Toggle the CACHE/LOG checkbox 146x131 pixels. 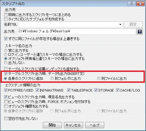coord(118,90)
